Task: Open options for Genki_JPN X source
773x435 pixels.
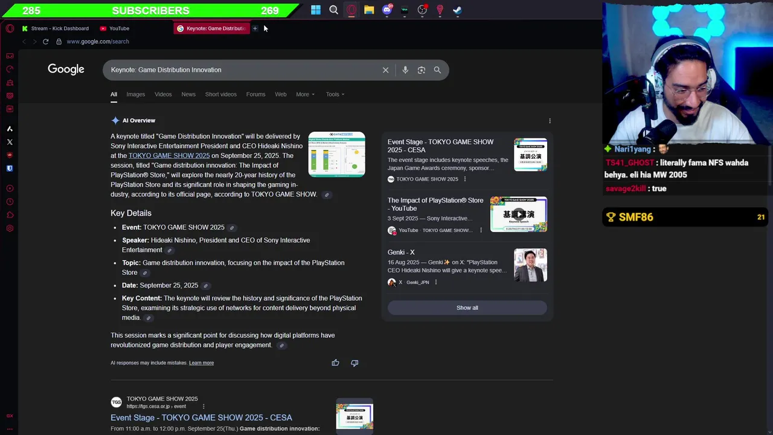Action: pos(435,282)
